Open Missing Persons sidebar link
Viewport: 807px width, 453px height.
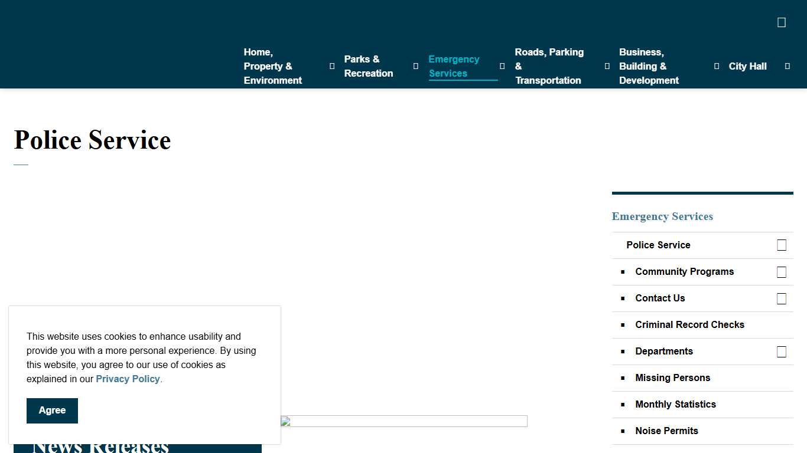pos(672,378)
